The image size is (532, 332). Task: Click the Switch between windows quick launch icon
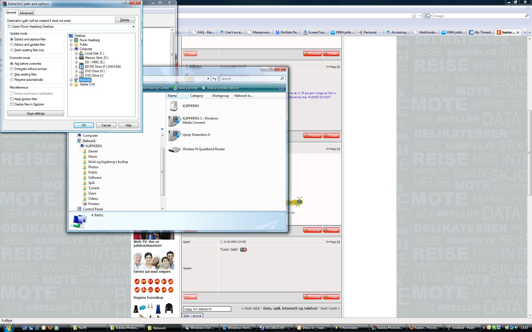pos(31,328)
